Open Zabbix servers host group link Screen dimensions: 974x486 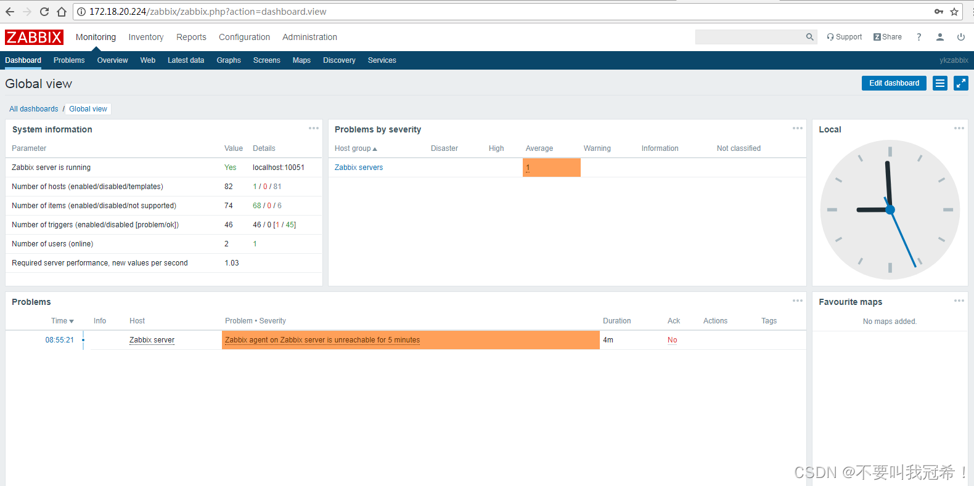point(359,168)
